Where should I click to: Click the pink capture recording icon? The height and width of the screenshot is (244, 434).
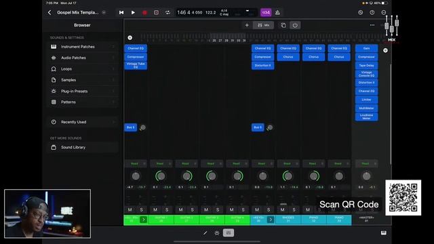156,12
